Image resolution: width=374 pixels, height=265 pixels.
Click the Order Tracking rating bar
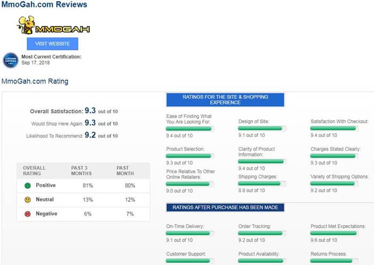(262, 233)
